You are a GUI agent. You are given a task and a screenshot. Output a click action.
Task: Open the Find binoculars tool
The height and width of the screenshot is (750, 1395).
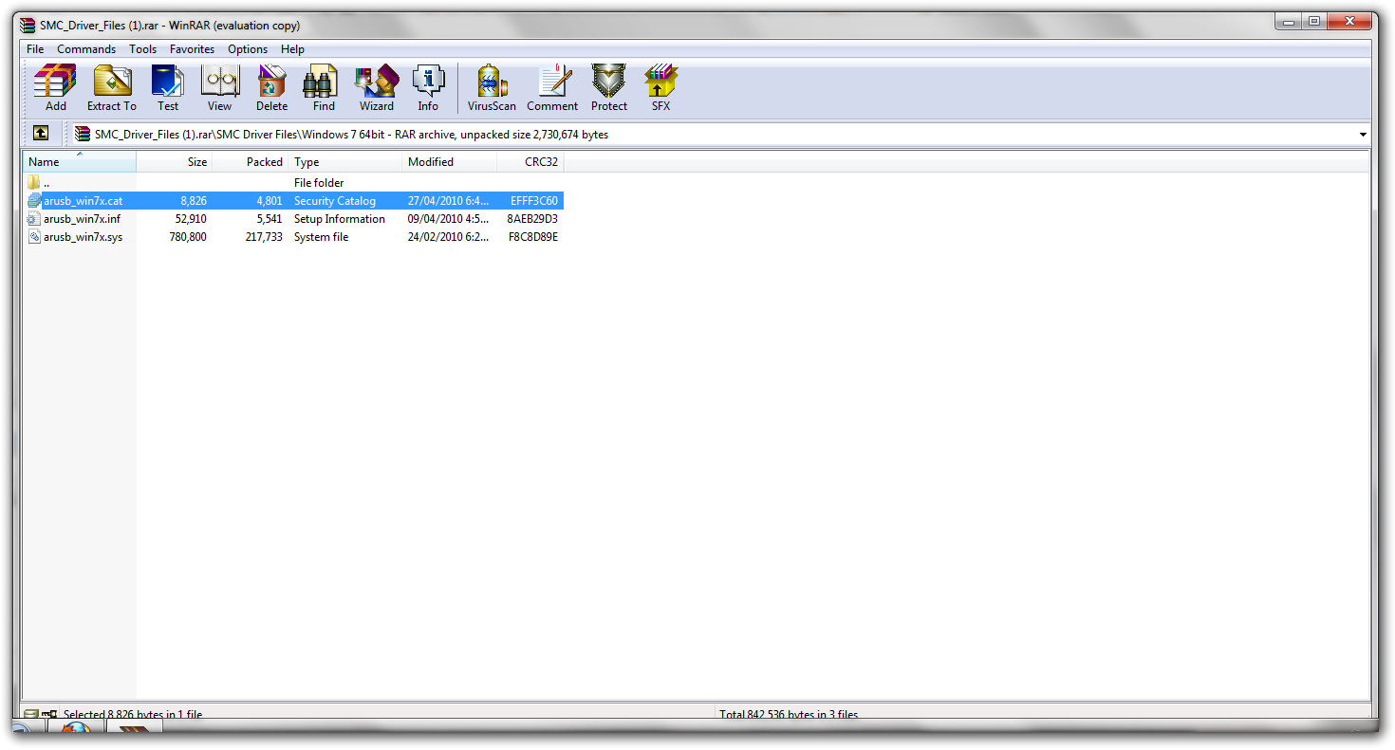coord(324,88)
